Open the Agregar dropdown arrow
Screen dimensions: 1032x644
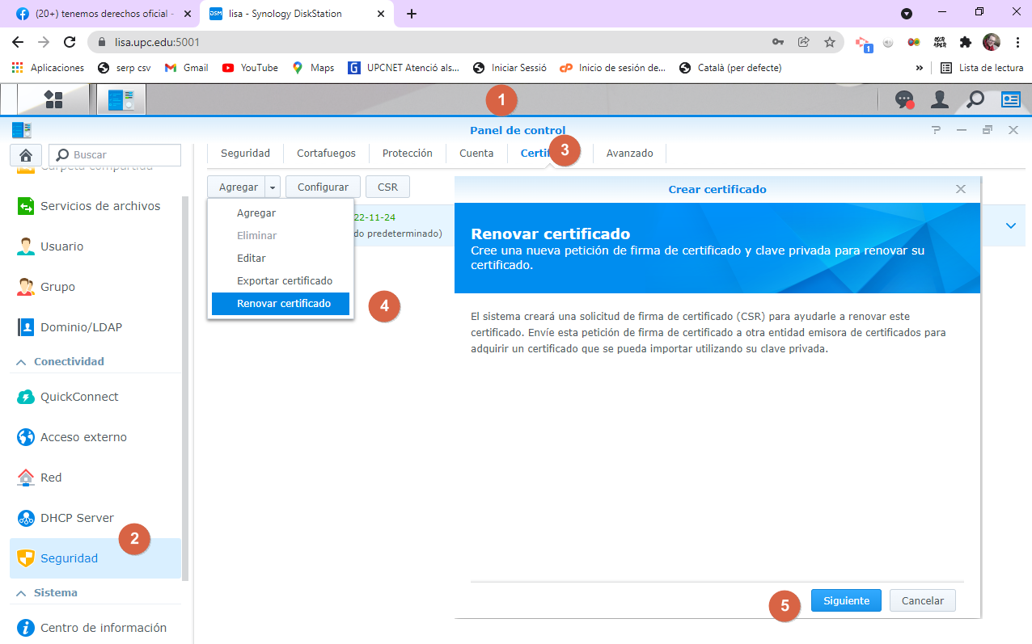[273, 187]
